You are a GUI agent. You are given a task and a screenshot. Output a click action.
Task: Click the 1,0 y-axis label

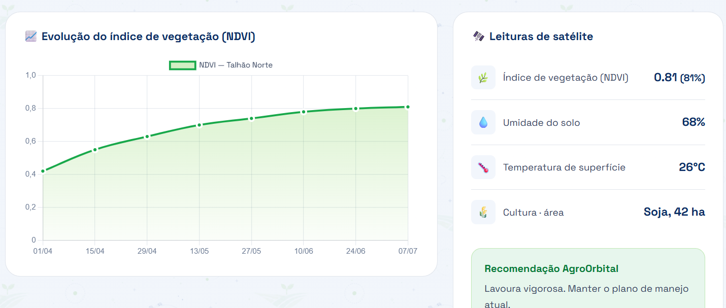[x=31, y=75]
